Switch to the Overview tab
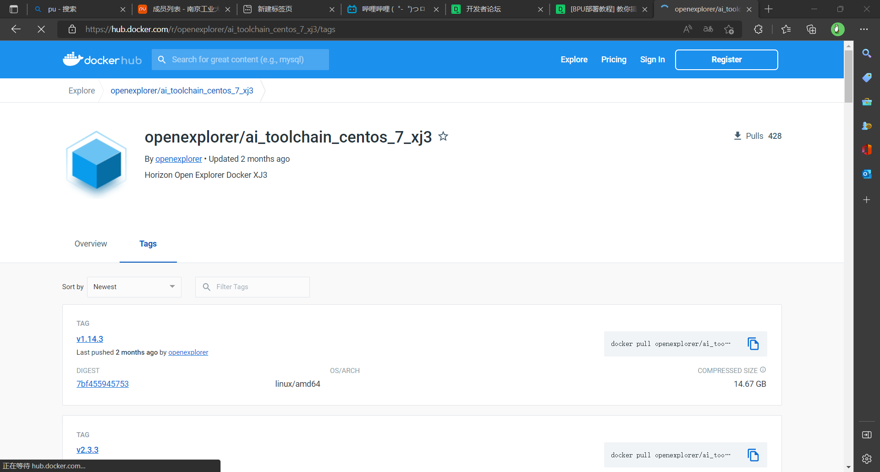 (91, 244)
